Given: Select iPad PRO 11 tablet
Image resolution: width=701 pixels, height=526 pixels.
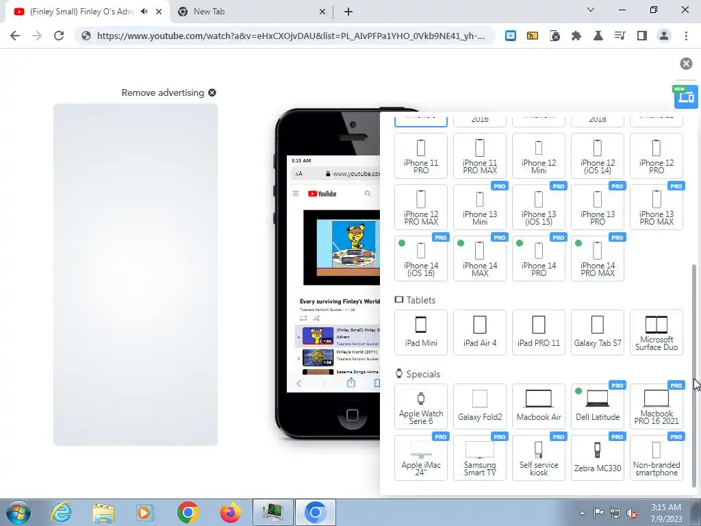Looking at the screenshot, I should (x=539, y=332).
